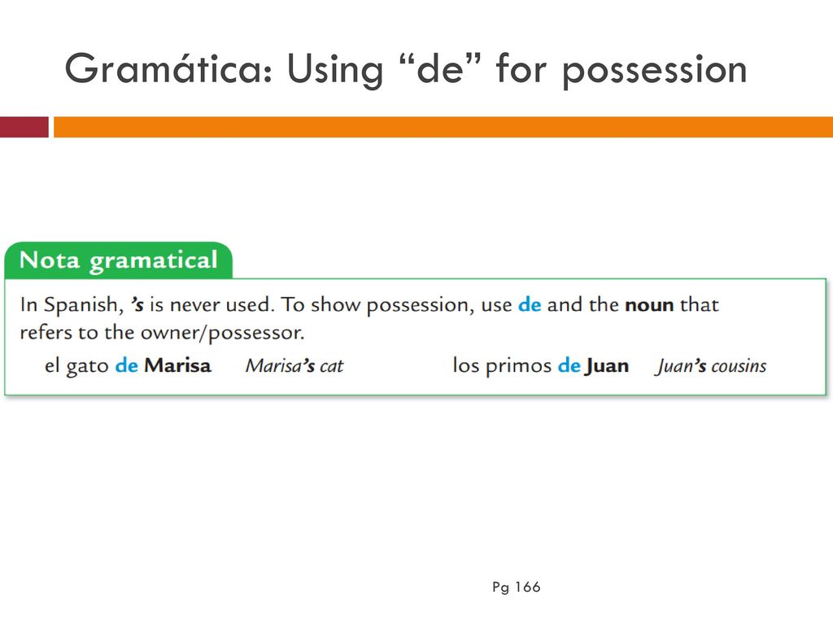Click the blue 'de' before Marisa
The height and width of the screenshot is (625, 833).
tap(126, 365)
